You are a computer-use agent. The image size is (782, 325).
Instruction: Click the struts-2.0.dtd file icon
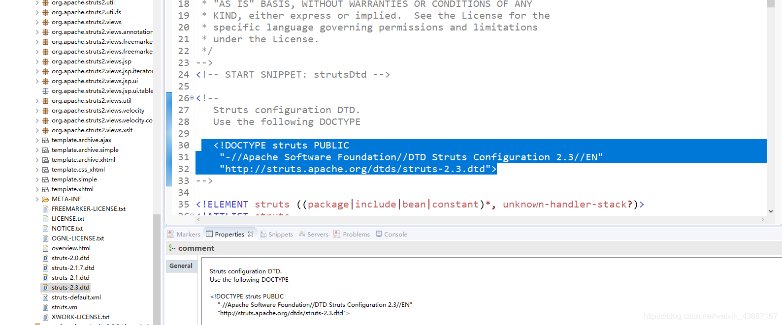click(x=45, y=258)
